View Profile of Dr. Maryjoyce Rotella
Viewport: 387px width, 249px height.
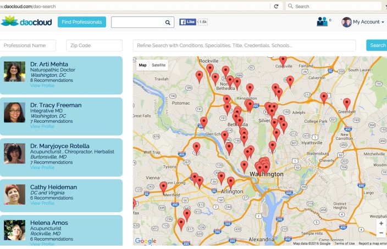point(42,167)
